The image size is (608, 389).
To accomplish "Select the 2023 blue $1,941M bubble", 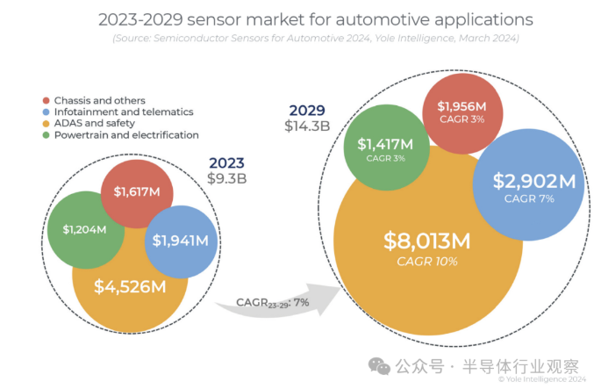I will [x=180, y=240].
